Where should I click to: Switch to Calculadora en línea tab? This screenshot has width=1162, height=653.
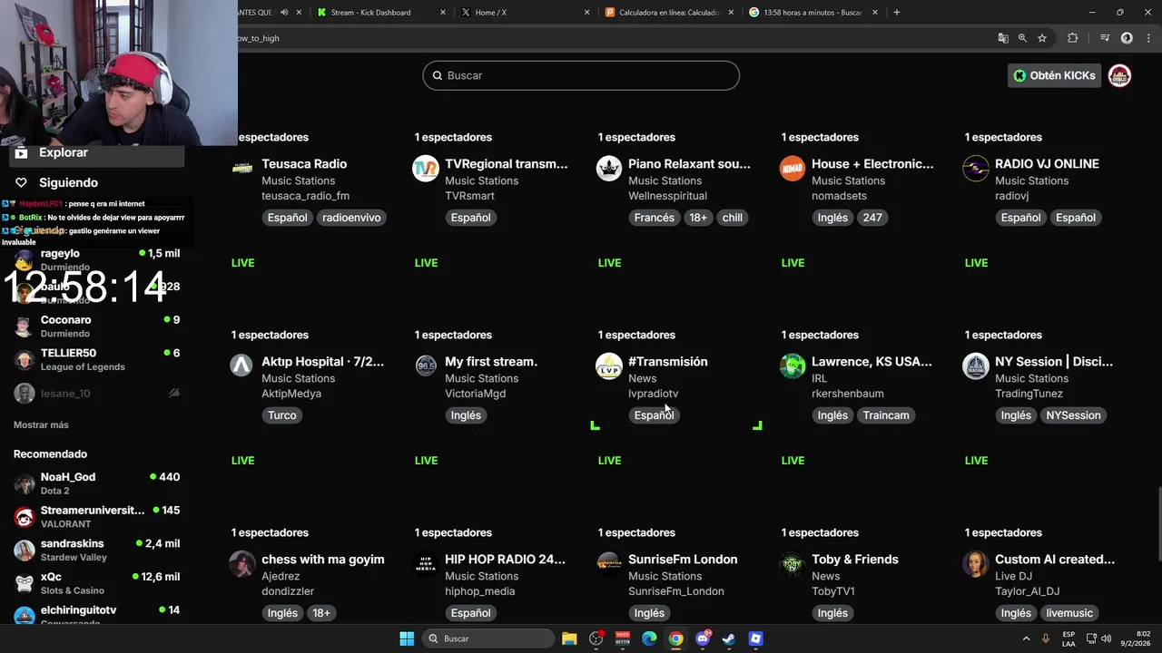coord(670,12)
